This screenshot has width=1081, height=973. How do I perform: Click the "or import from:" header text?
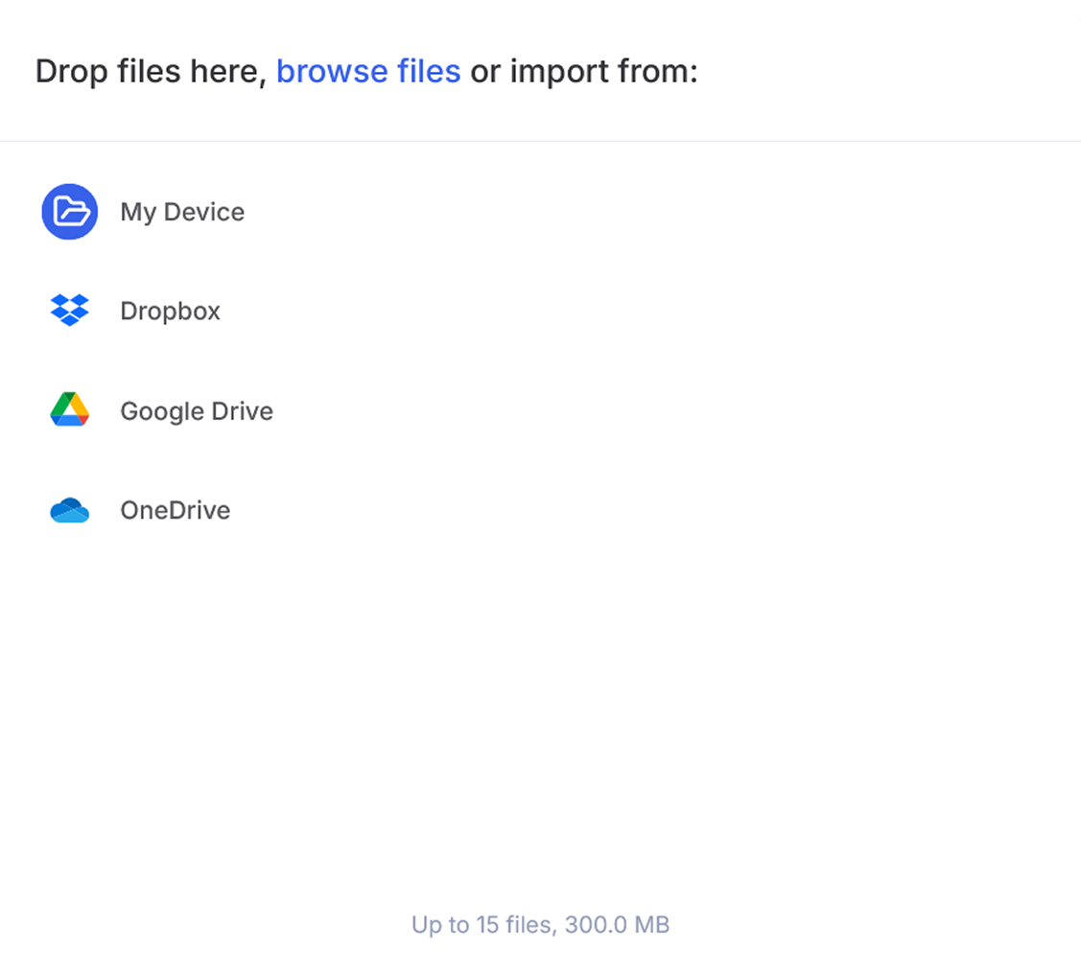pos(584,72)
